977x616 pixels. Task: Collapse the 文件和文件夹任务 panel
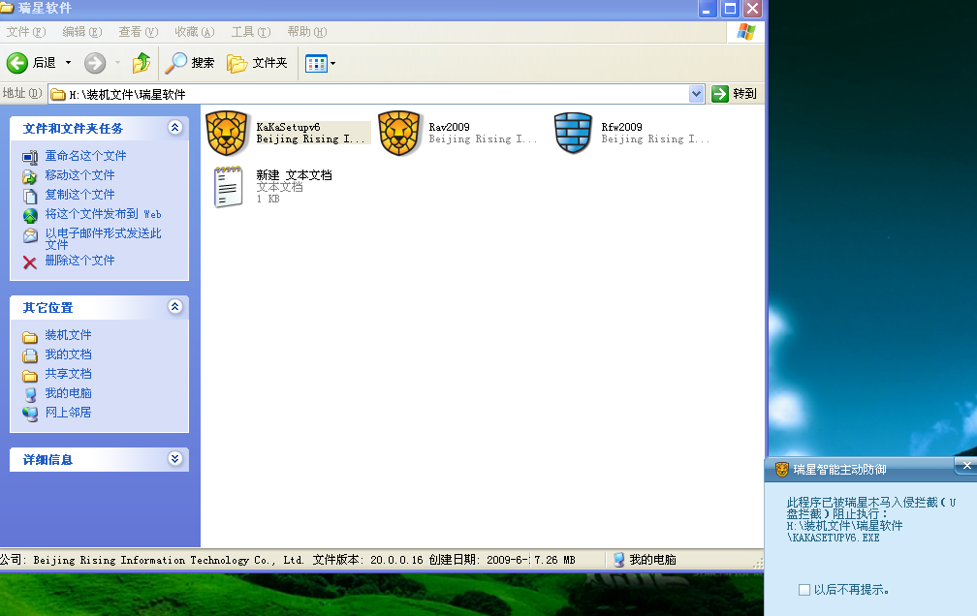(175, 128)
